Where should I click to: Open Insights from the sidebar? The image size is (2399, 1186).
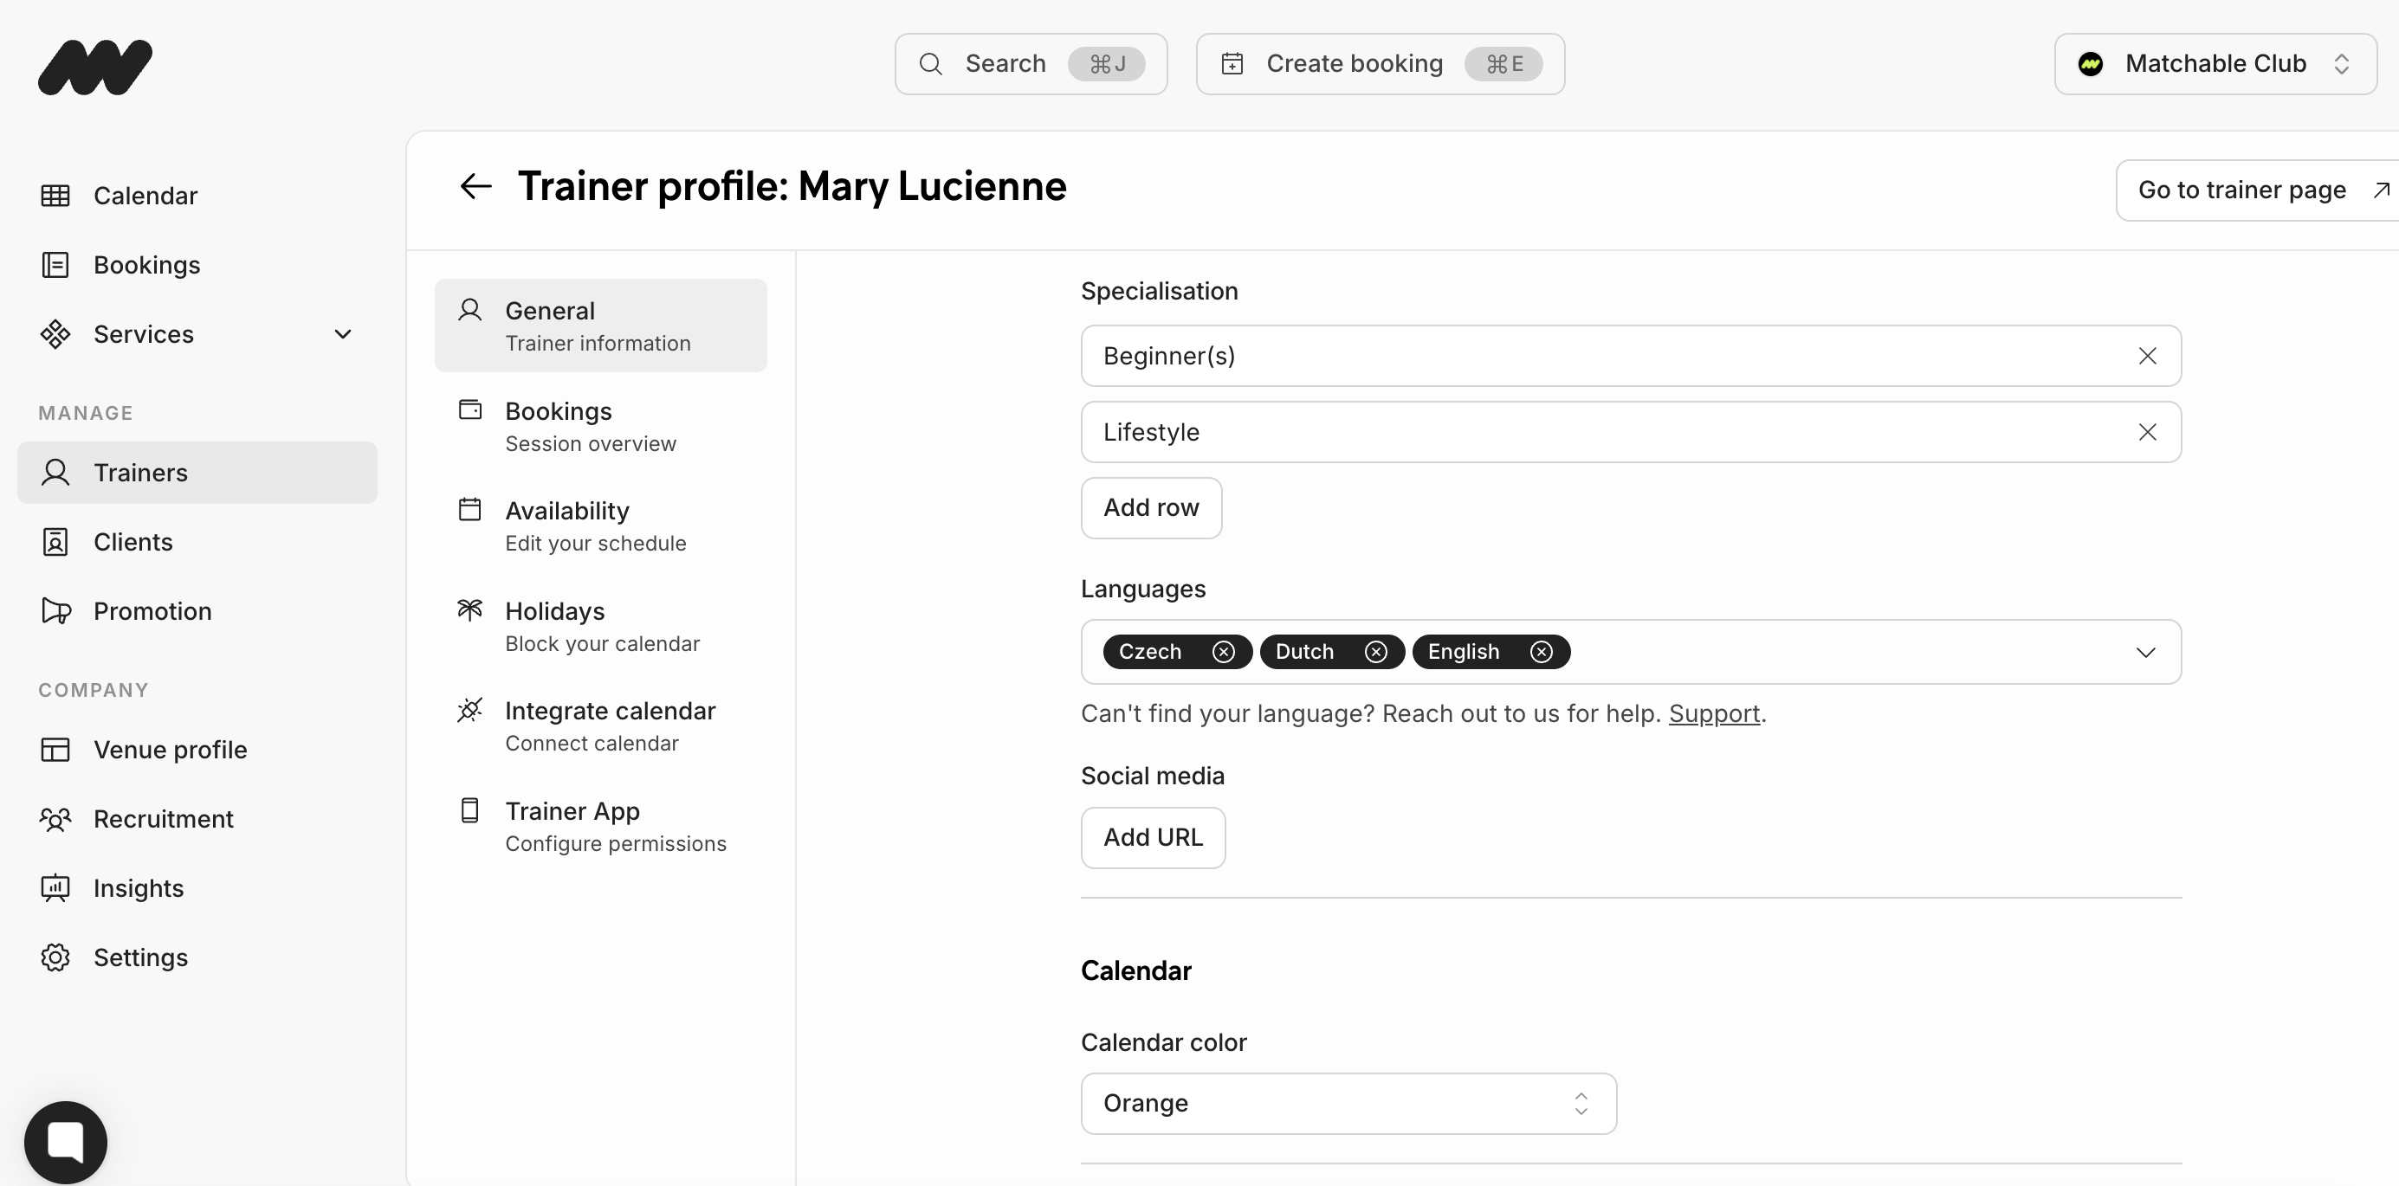click(x=138, y=888)
